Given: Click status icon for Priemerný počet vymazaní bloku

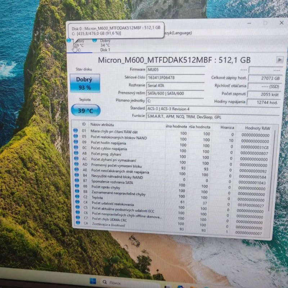Looking at the screenshot, I should coord(77,164).
